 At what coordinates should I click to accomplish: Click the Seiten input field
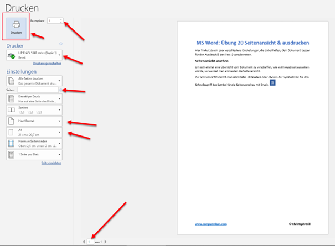tap(38, 90)
